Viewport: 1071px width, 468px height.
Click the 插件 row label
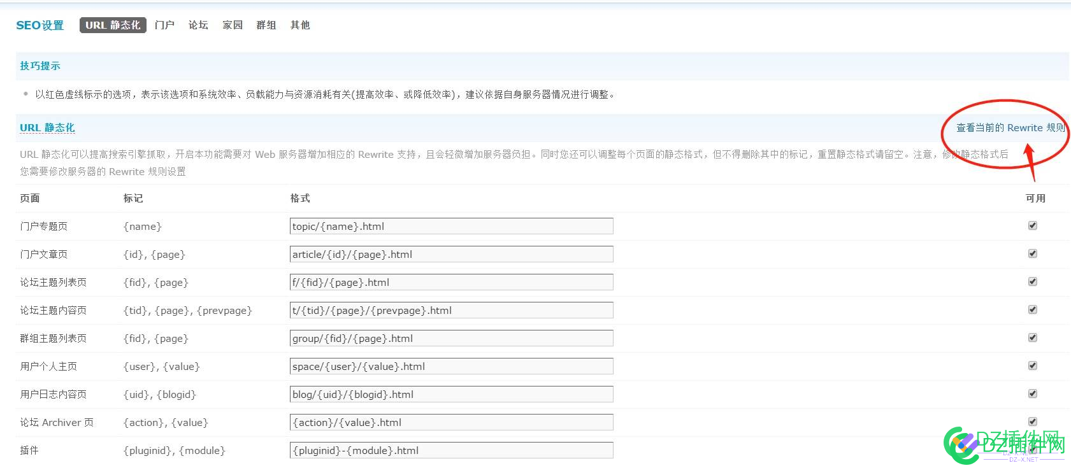point(29,450)
